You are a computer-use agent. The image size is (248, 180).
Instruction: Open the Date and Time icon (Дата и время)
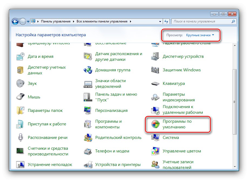coord(21,56)
